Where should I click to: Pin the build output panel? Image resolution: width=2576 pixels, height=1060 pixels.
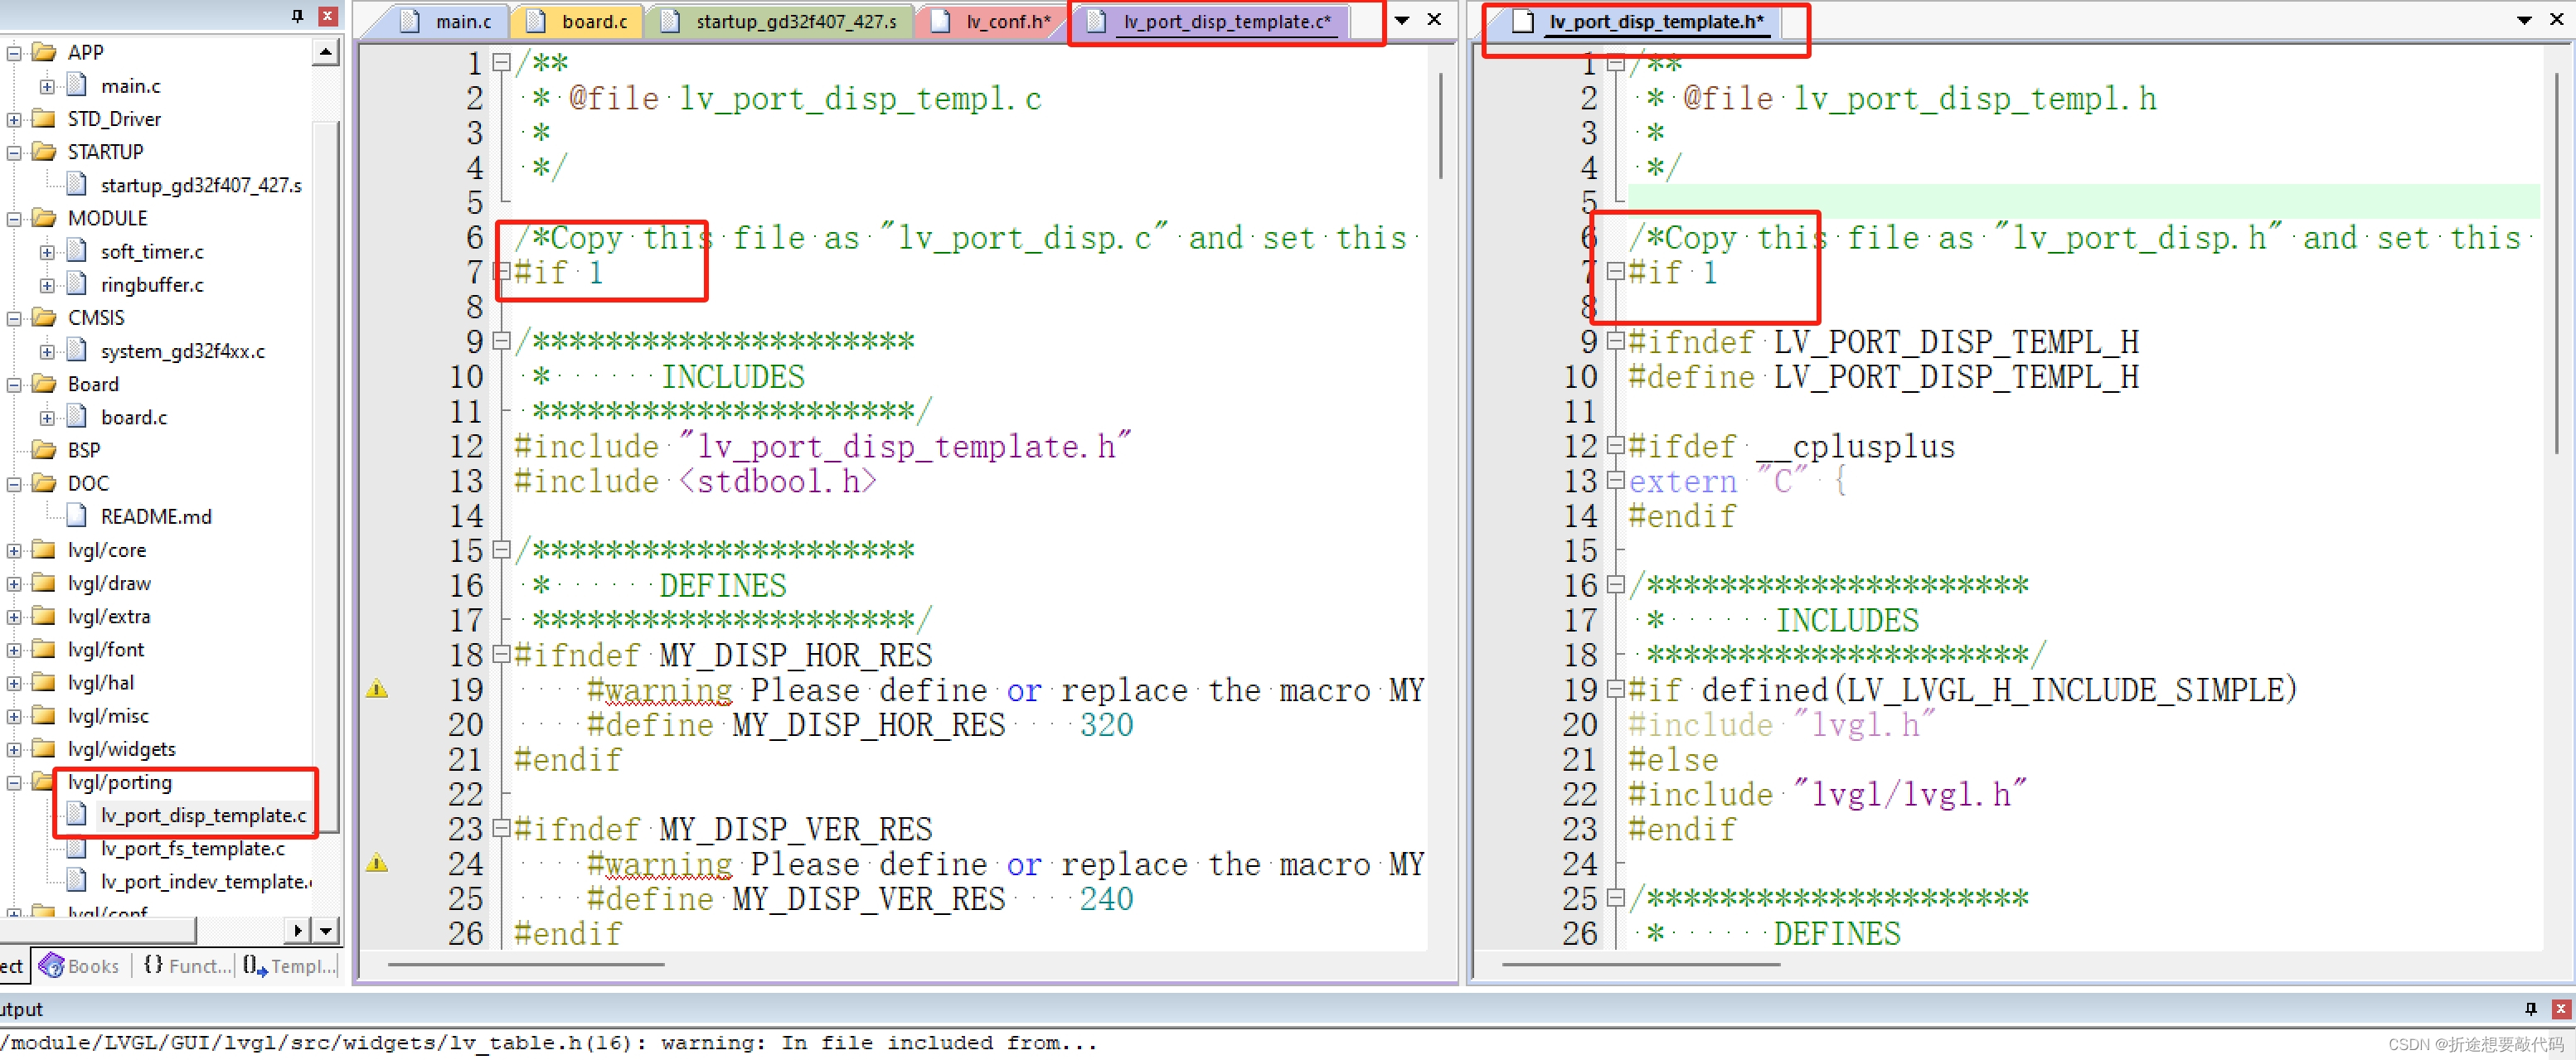pos(2530,1009)
